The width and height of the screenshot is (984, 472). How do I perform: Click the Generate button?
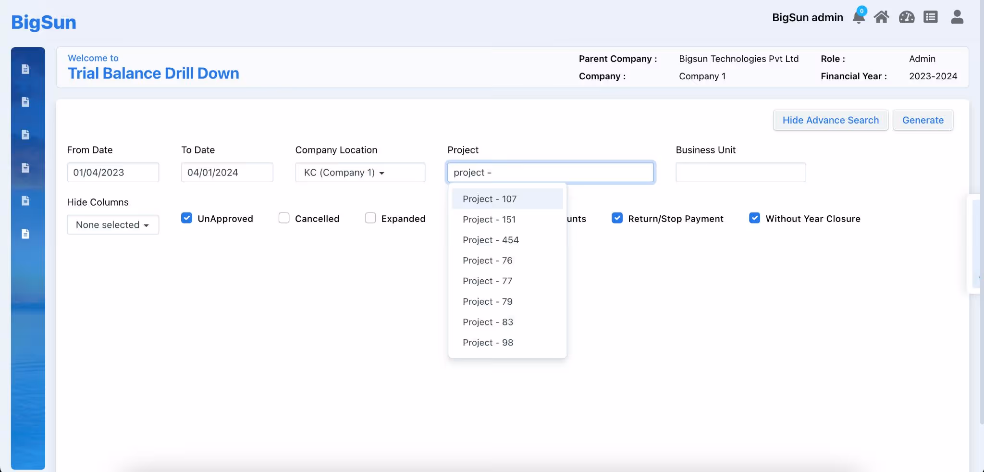point(923,120)
